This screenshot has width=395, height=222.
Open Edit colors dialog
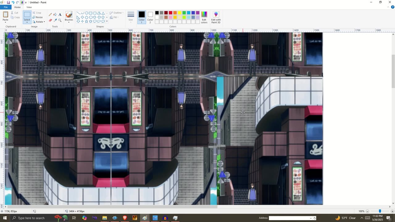(204, 17)
